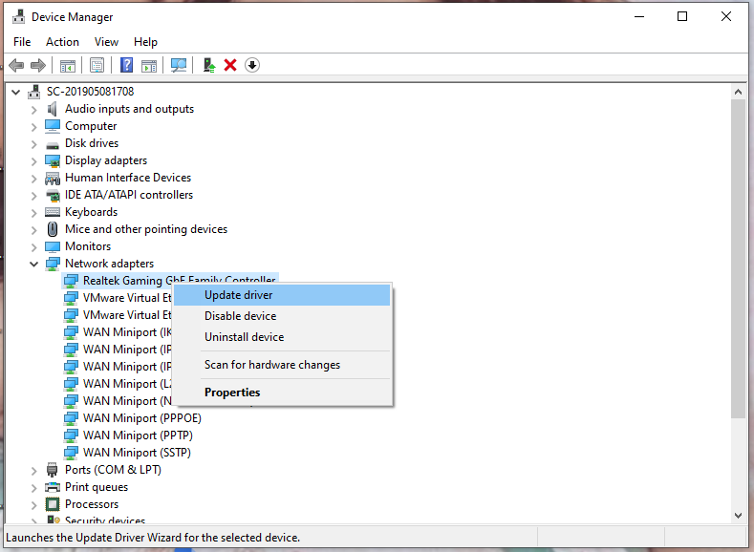Screen dimensions: 754x552
Task: Click the Scan for hardware changes monitor icon
Action: 179,65
